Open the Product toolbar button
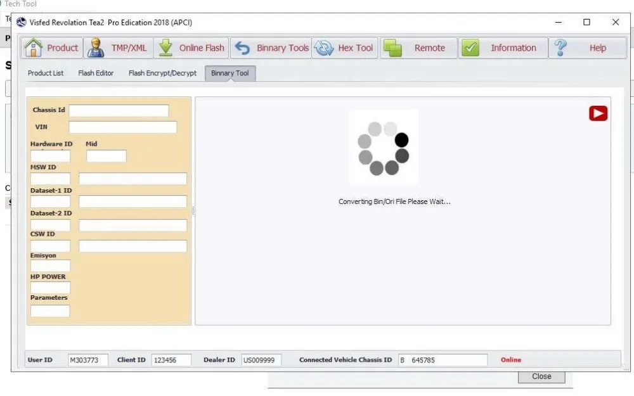 [52, 48]
